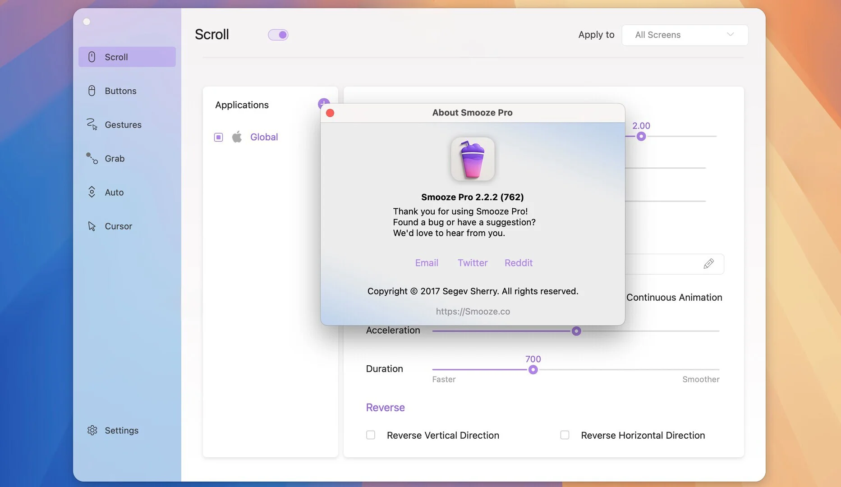Screen dimensions: 841x487
Task: Click the Smoother label under Duration
Action: tap(701, 380)
